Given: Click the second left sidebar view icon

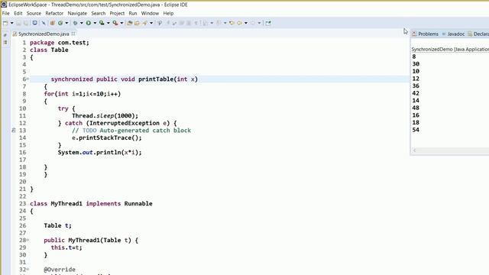Looking at the screenshot, I should (5, 43).
